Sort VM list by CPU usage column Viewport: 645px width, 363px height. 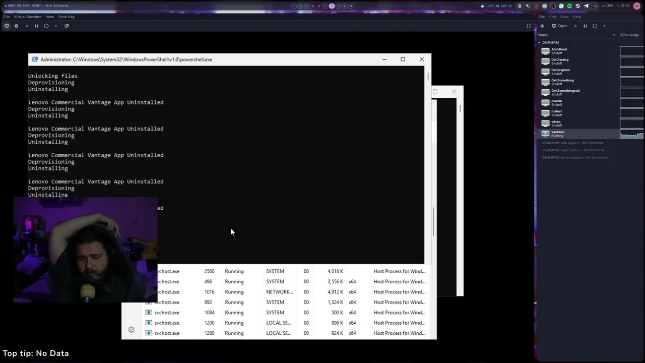pos(629,35)
